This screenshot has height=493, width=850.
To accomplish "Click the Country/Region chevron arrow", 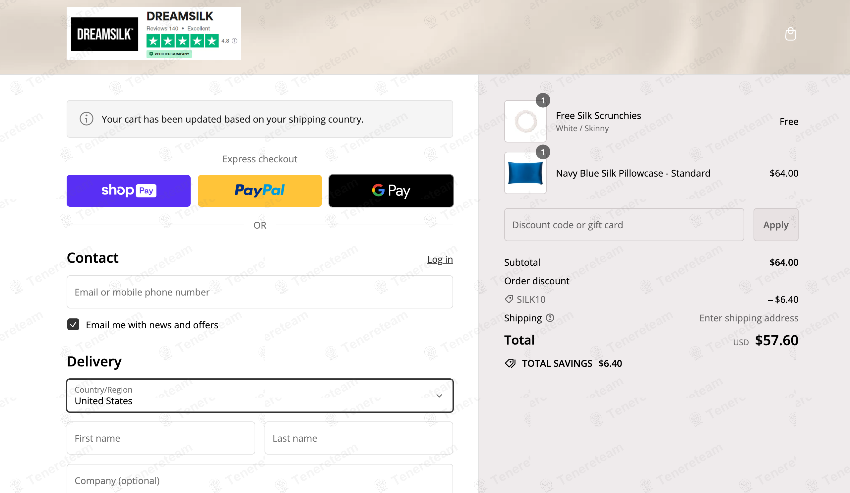I will coord(439,396).
